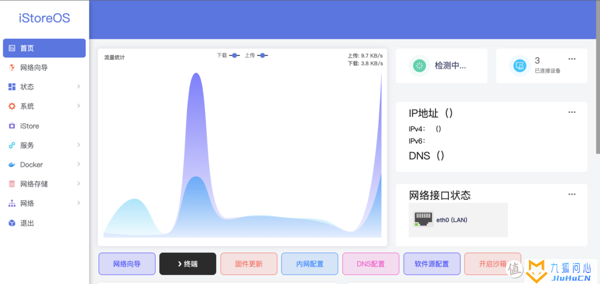Click the 首页 home icon in sidebar

[12, 49]
